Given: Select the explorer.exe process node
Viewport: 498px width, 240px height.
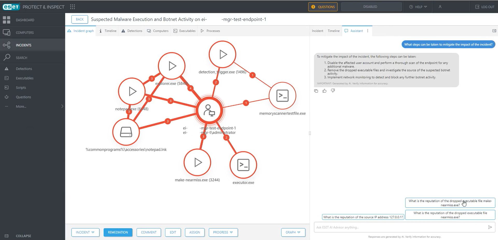Looking at the screenshot, I should coord(172,66).
